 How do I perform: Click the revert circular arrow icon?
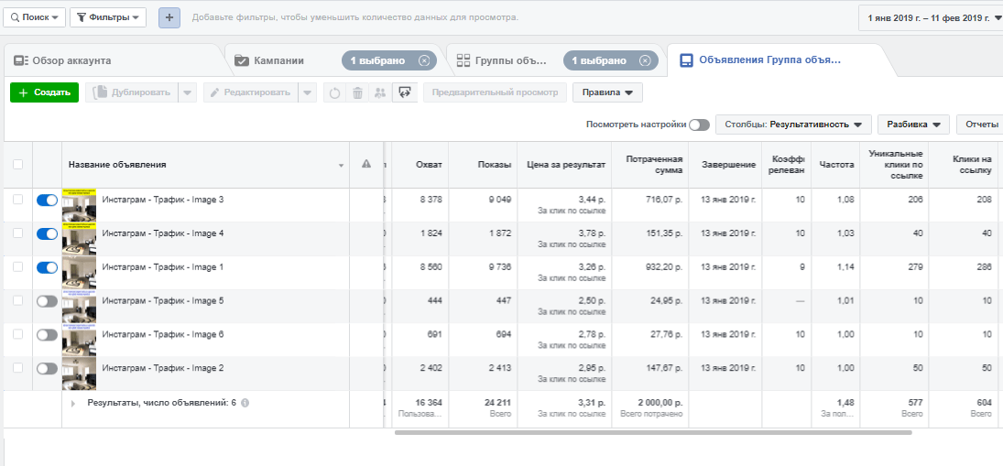(x=334, y=92)
